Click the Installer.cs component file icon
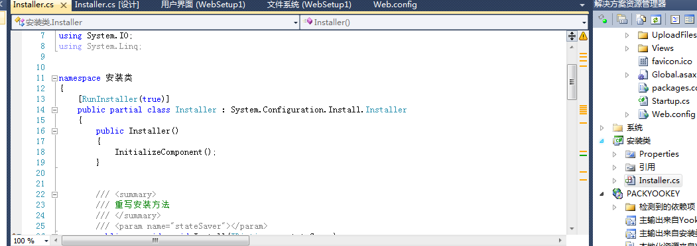 [630, 181]
